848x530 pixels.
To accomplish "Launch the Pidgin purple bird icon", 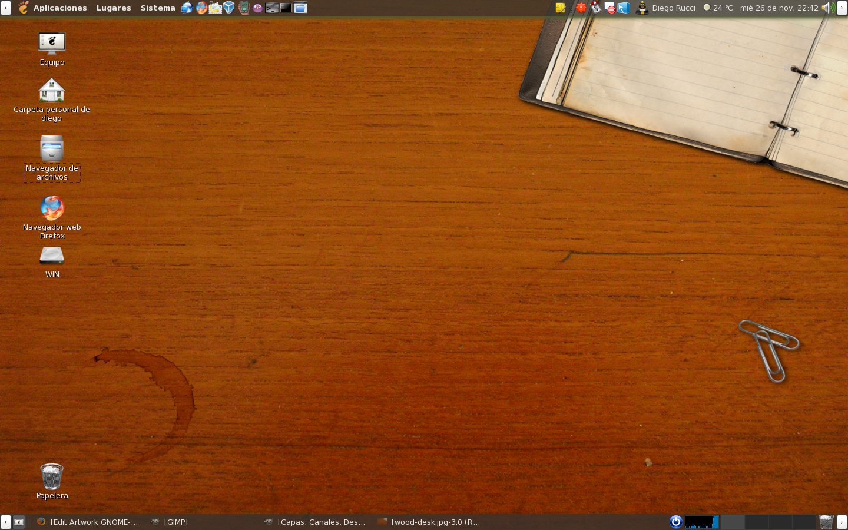I will point(258,8).
